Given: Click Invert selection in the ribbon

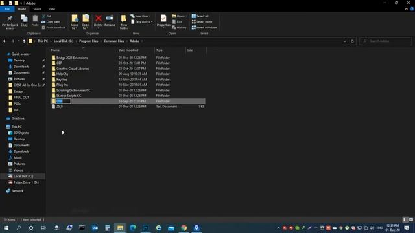Looking at the screenshot, I should tap(204, 27).
